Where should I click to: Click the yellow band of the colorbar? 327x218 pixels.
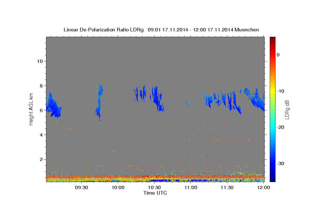pyautogui.click(x=272, y=91)
